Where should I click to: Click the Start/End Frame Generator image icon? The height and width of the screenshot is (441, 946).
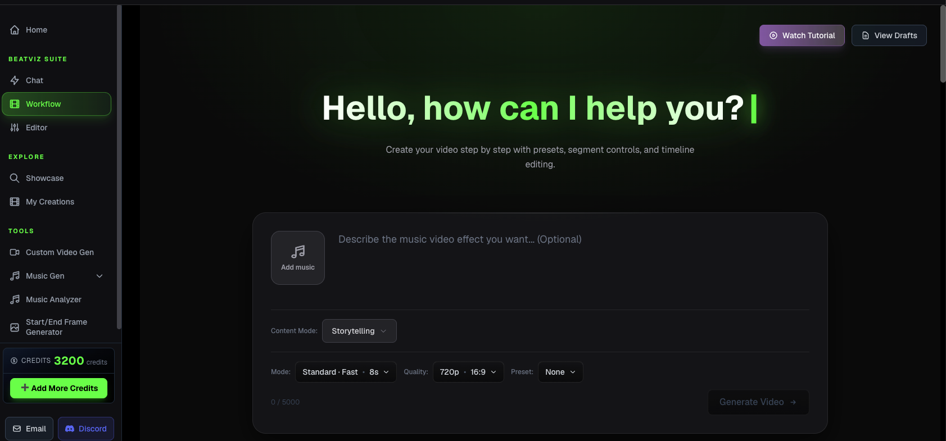(x=15, y=327)
